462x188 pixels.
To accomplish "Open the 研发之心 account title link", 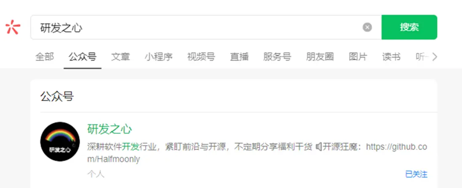I will click(x=109, y=130).
